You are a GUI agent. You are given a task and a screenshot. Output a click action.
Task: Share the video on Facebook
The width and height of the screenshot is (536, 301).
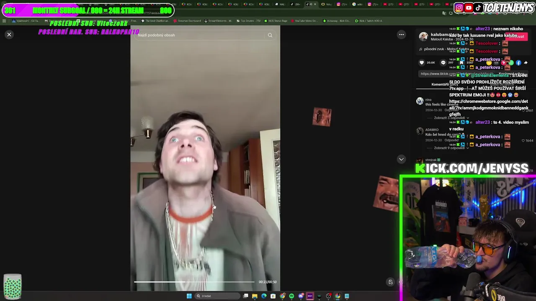pos(518,63)
